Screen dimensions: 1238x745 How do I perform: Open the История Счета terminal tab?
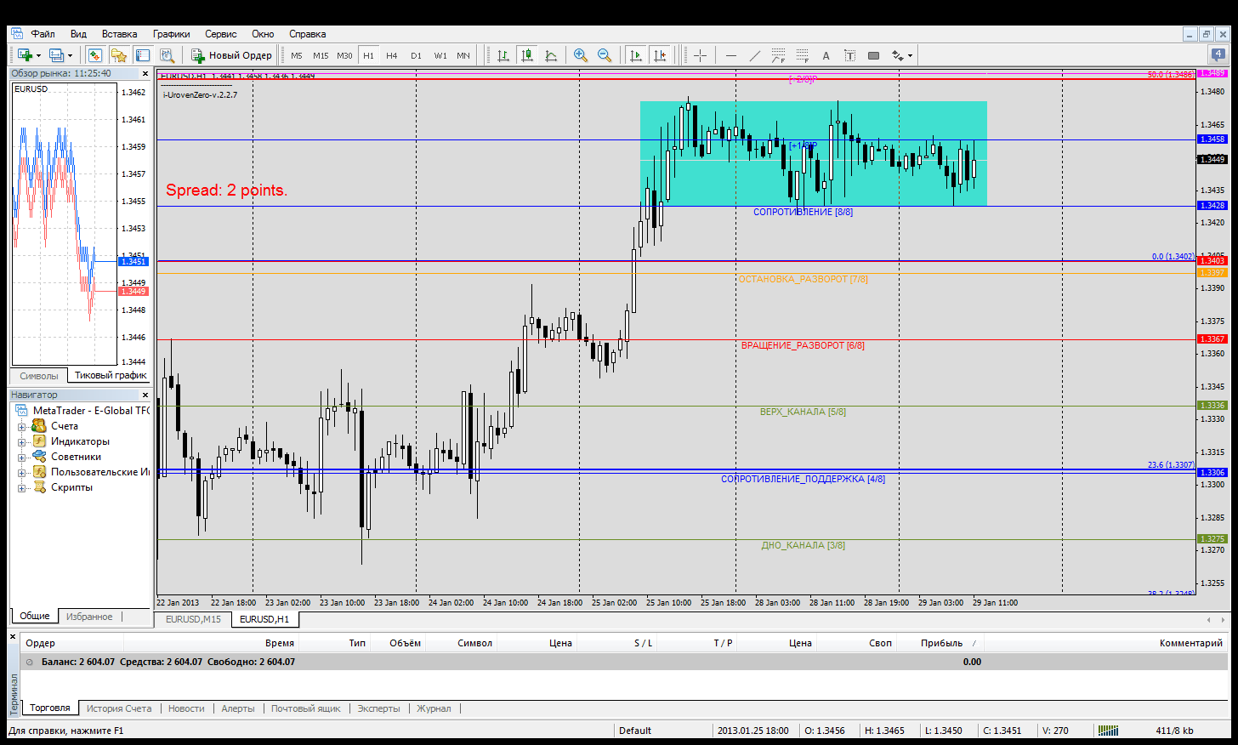(x=119, y=708)
